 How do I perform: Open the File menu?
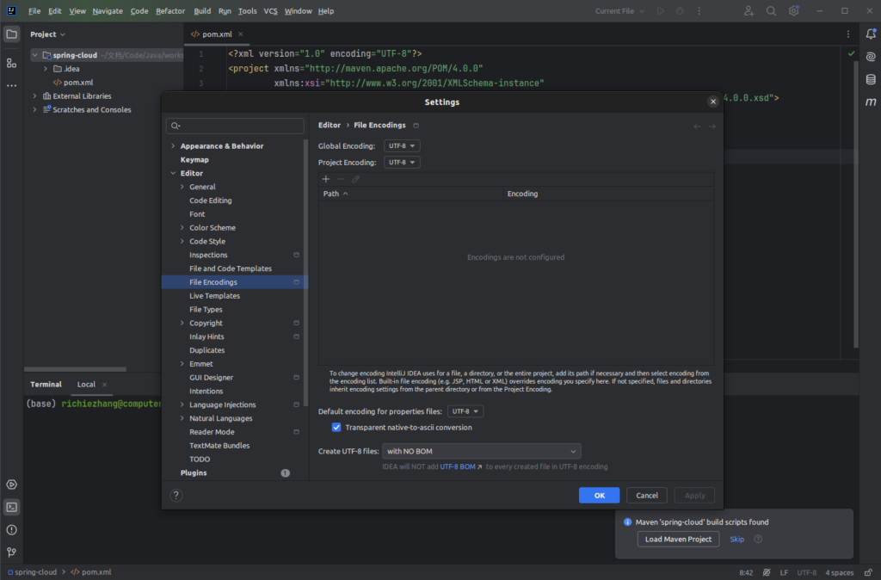pos(34,11)
